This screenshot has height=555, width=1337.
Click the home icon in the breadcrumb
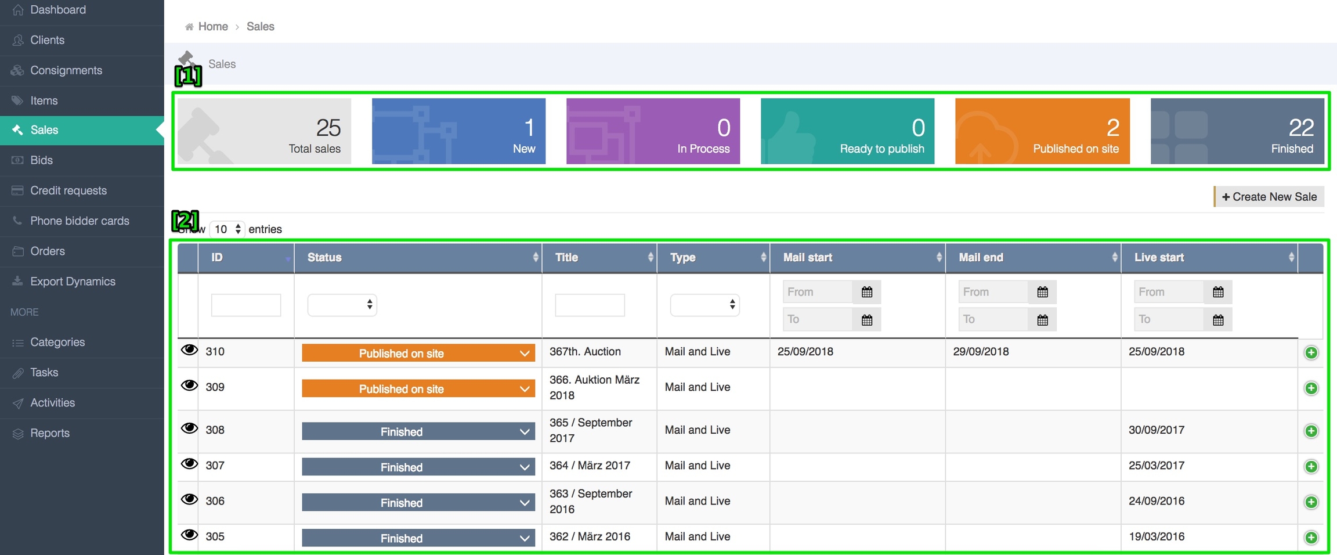click(x=189, y=27)
